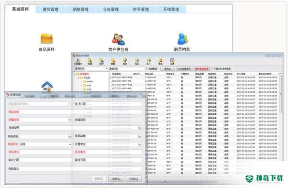This screenshot has height=189, width=288.
Task: Click the 查询 search button
Action: (168, 69)
